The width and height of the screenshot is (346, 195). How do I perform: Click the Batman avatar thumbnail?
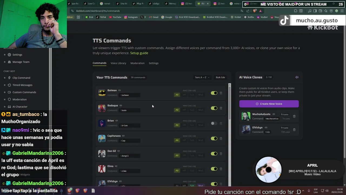click(x=102, y=93)
